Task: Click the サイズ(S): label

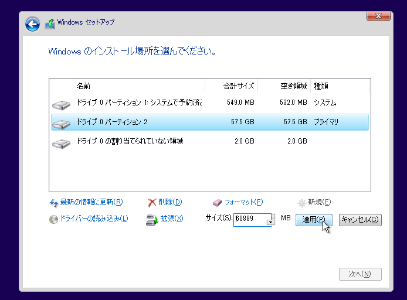Action: (x=219, y=218)
